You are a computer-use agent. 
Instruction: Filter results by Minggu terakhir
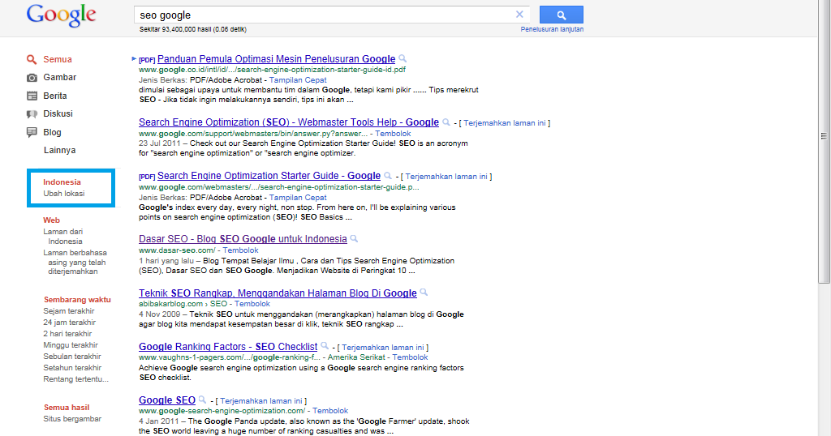pos(71,345)
